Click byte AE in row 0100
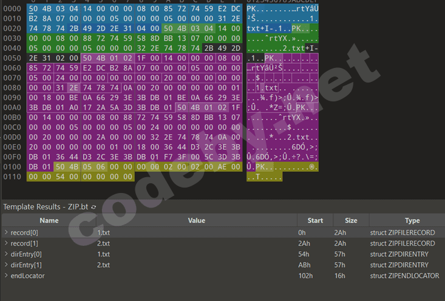This screenshot has height=301, width=445. coord(222,167)
